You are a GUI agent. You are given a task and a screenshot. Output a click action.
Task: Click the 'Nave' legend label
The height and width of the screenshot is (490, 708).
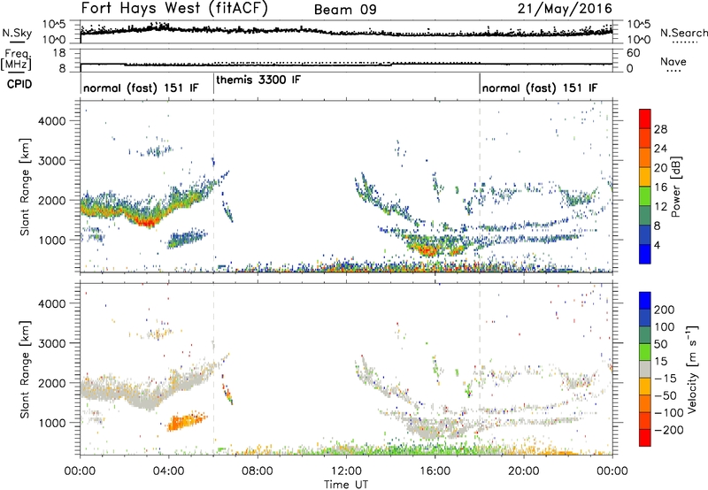(673, 62)
